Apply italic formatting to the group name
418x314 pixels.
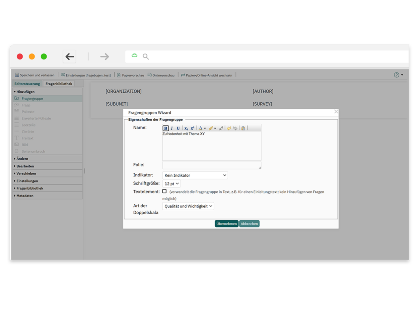[171, 128]
